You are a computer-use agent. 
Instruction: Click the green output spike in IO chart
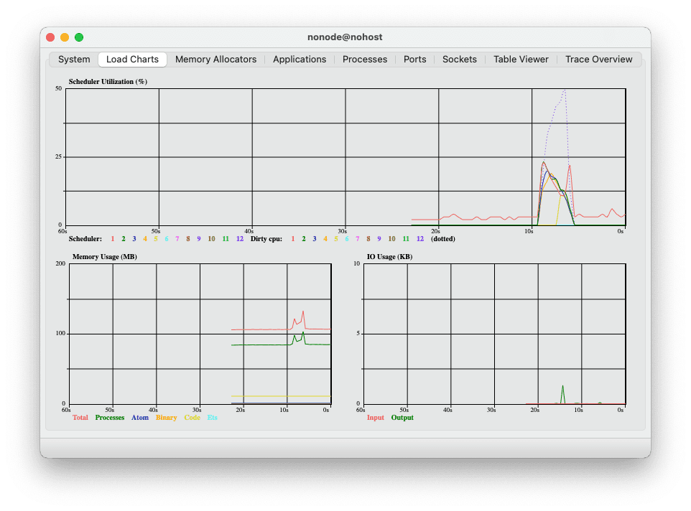click(562, 394)
